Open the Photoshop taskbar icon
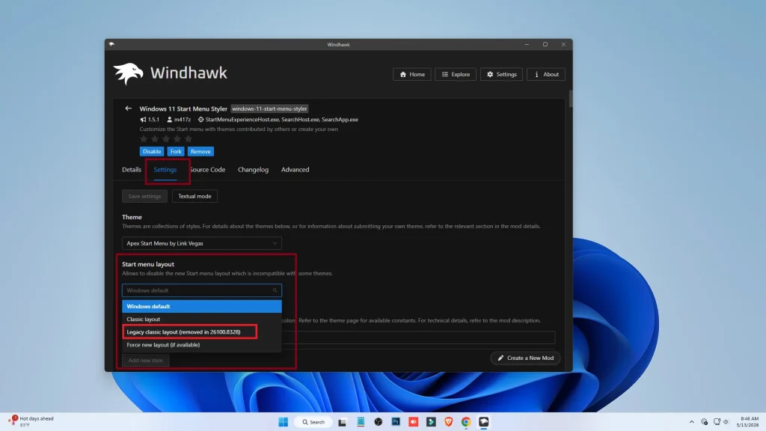 (x=396, y=422)
